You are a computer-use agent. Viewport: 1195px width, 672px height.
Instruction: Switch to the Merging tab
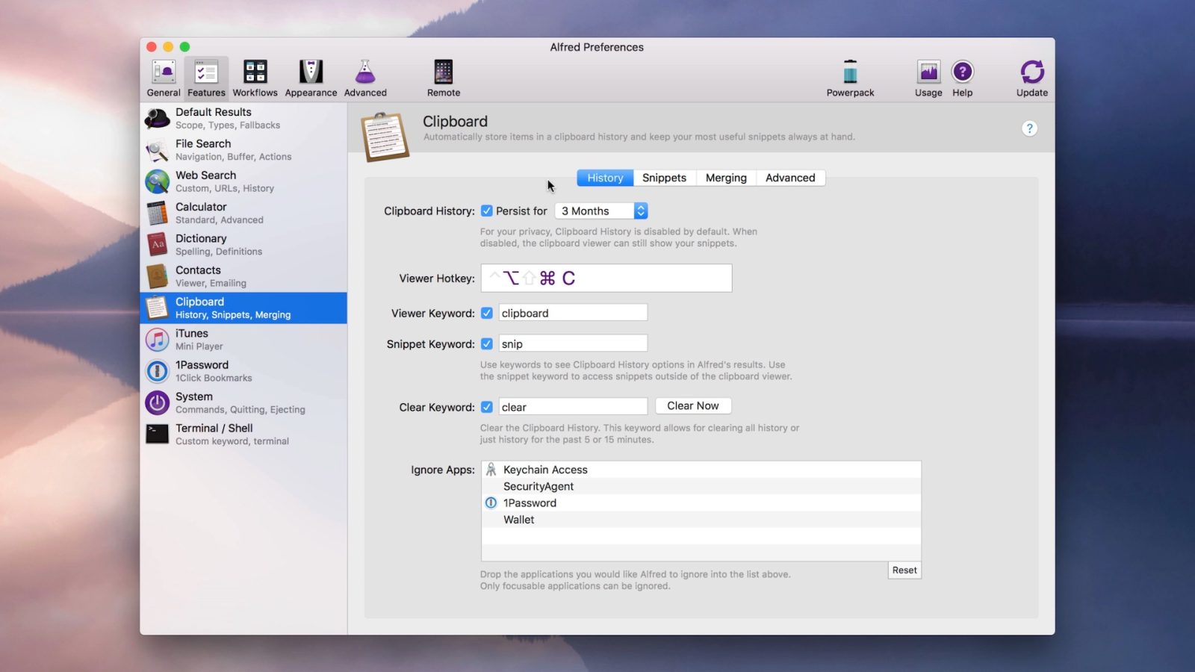tap(726, 178)
